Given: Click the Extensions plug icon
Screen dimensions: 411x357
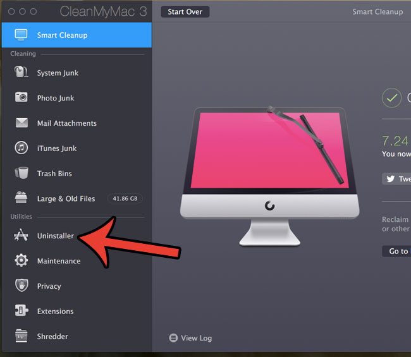Looking at the screenshot, I should point(21,310).
